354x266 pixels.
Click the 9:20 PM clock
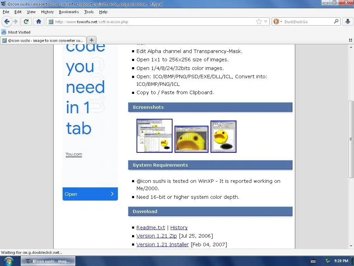pyautogui.click(x=341, y=261)
